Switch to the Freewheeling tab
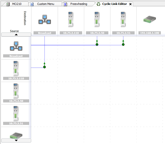This screenshot has width=165, height=144. coord(78,4)
